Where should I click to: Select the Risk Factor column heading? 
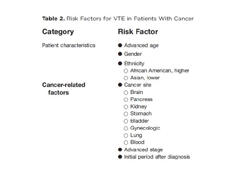[138, 32]
